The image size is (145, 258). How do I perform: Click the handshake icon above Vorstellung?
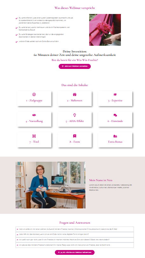(34, 115)
